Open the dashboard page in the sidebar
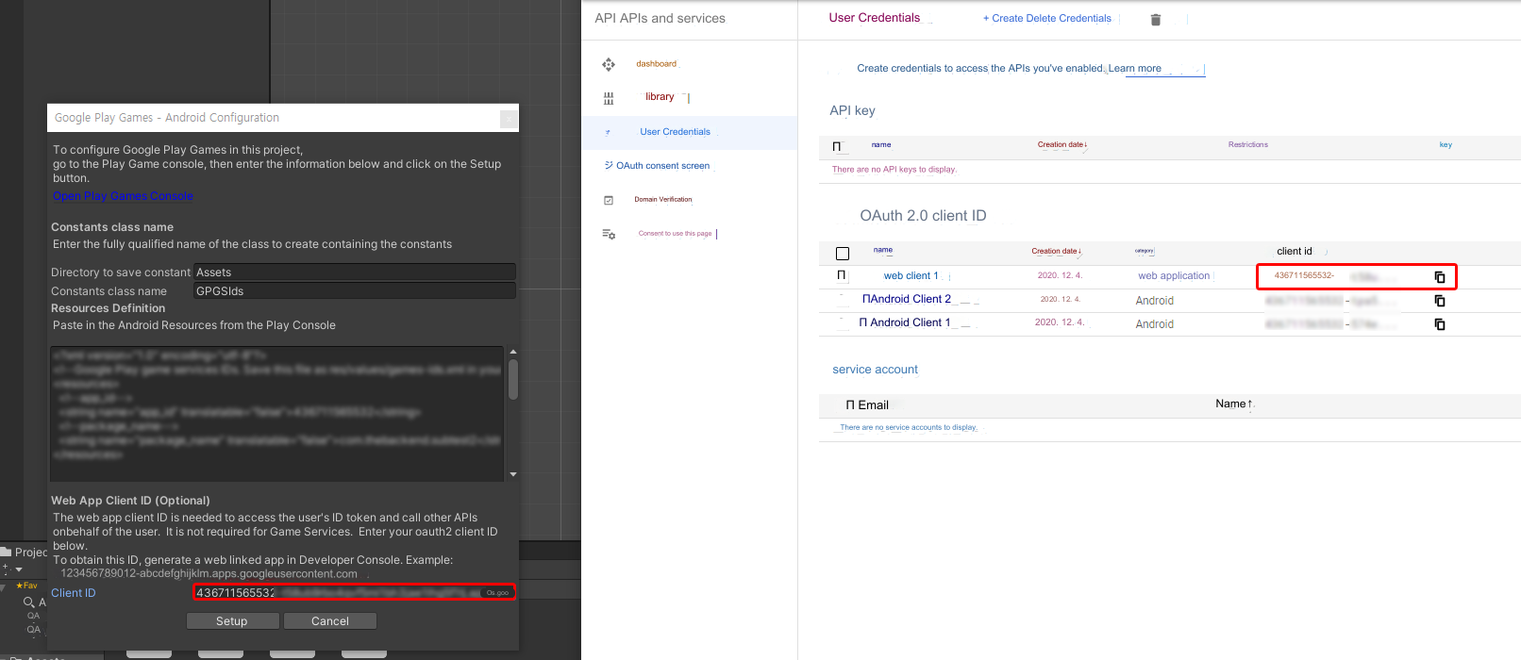 (657, 64)
